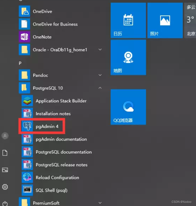196x206 pixels.
Task: Click the PremiumSoft label
Action: tap(46, 203)
